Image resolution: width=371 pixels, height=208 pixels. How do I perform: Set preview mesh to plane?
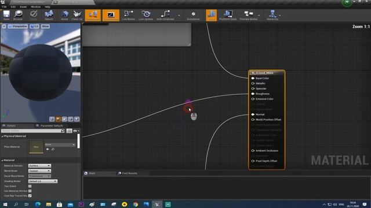coord(64,119)
